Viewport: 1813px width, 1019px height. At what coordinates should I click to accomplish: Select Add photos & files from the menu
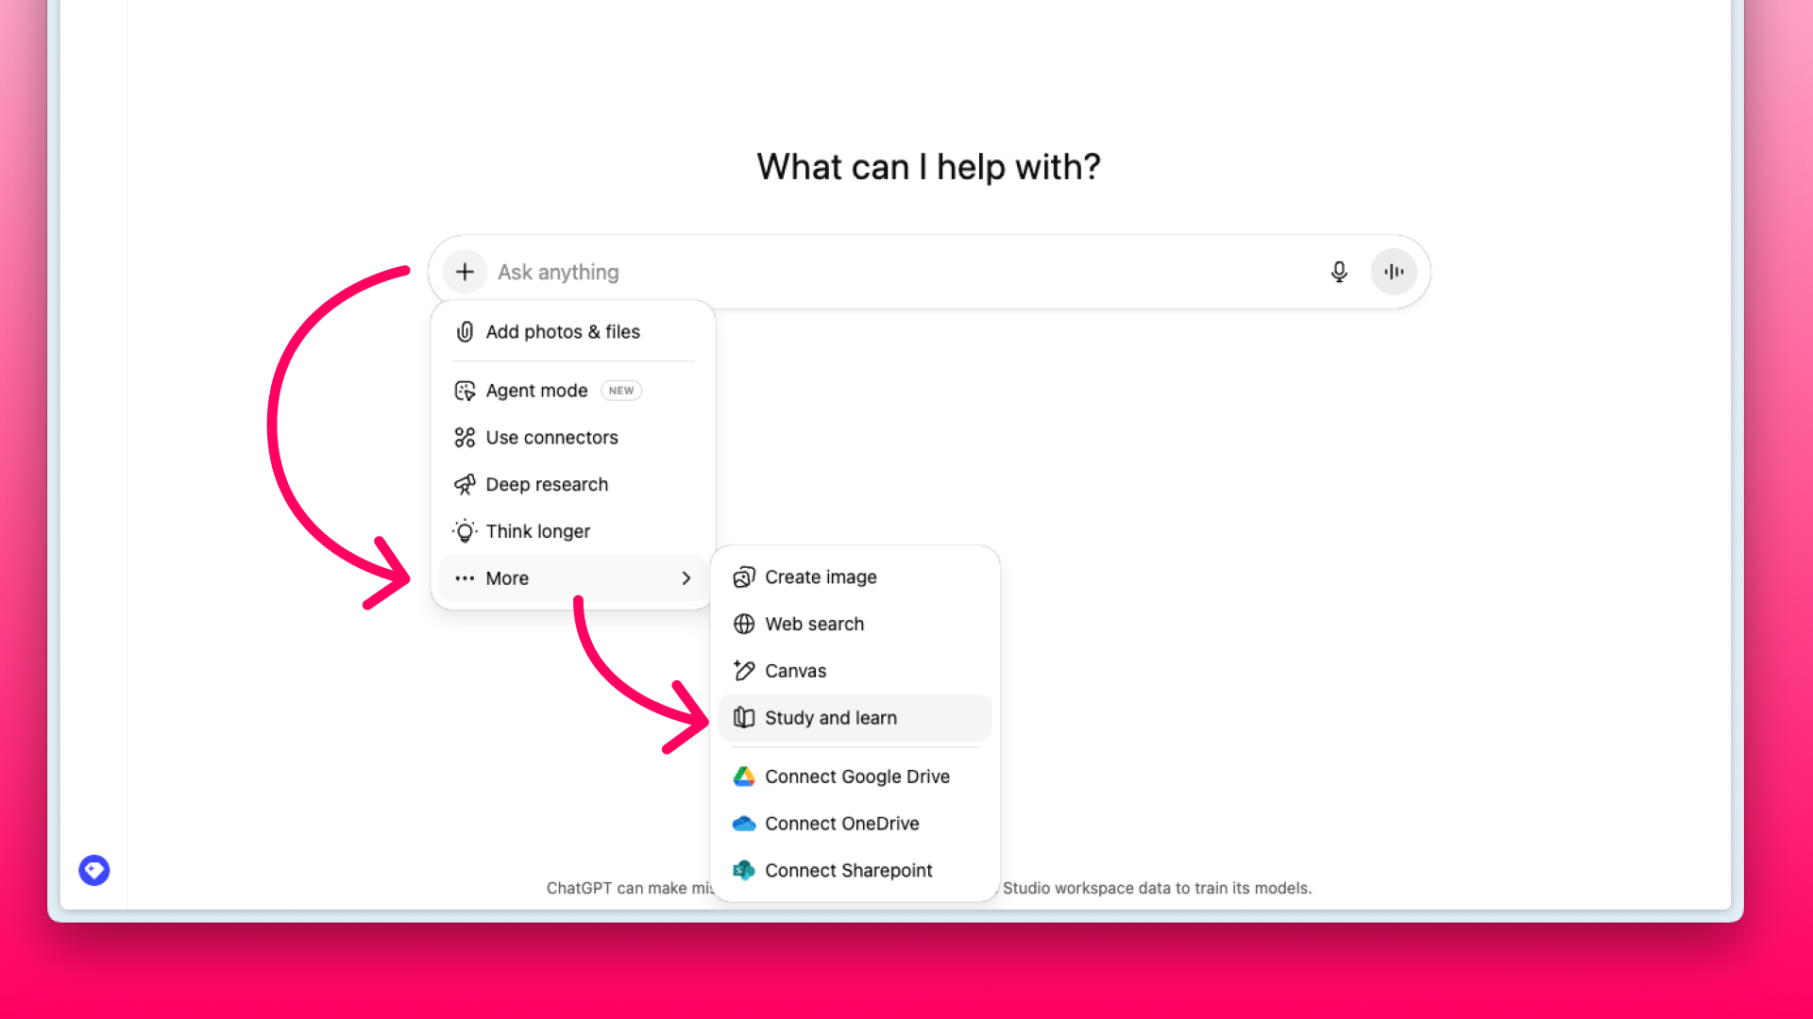tap(563, 332)
